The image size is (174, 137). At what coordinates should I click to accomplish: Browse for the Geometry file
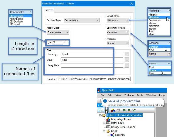pyautogui.click(x=127, y=54)
